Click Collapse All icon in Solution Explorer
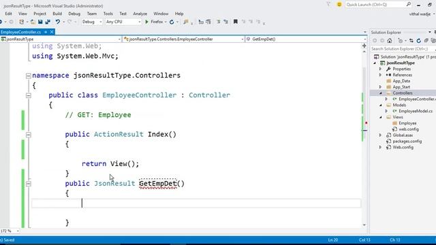Viewport: 436px width, 245px height. [x=426, y=41]
